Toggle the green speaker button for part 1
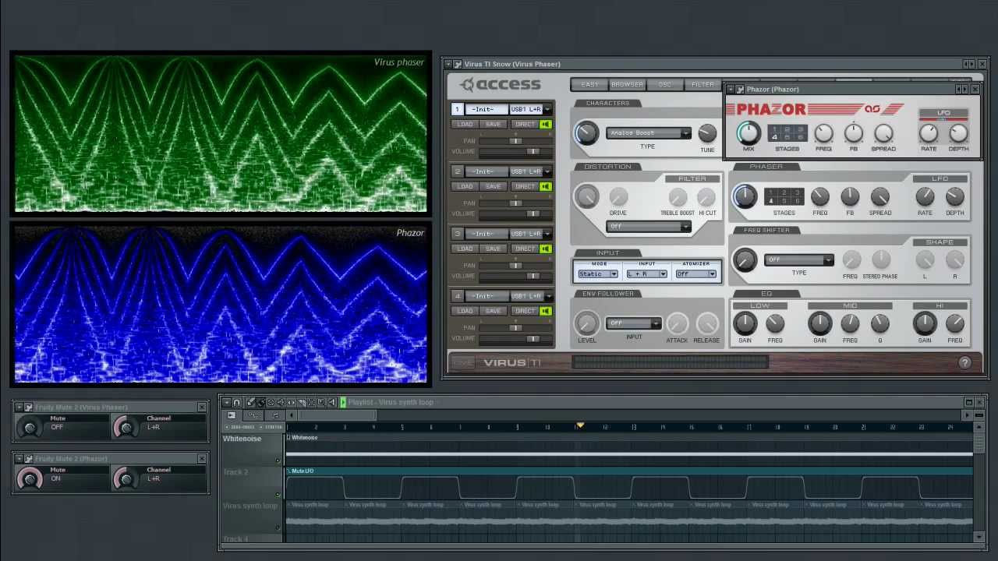Screen dimensions: 998x561 pyautogui.click(x=546, y=125)
